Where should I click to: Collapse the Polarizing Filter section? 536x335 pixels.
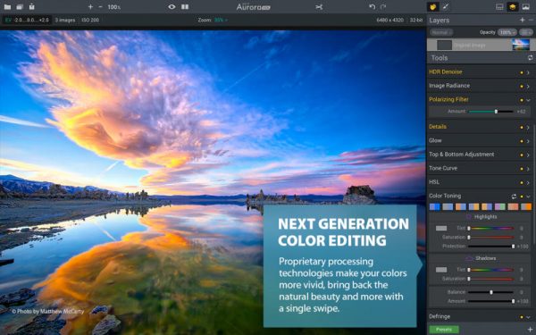[x=528, y=100]
